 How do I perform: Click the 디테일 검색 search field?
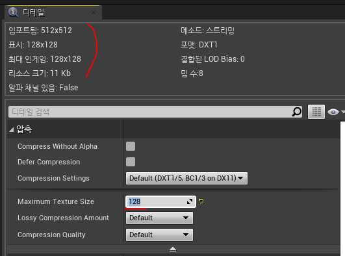[155, 112]
